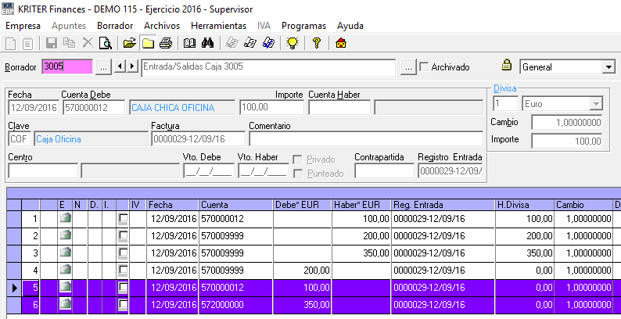Click the Cambio field 1,00000000

coord(567,122)
